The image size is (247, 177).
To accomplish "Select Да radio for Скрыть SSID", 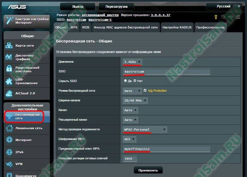I will pos(125,81).
